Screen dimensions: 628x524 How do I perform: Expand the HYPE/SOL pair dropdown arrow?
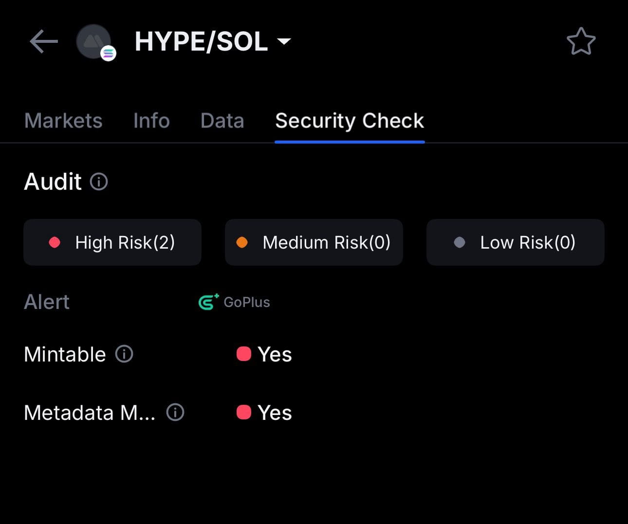click(284, 41)
